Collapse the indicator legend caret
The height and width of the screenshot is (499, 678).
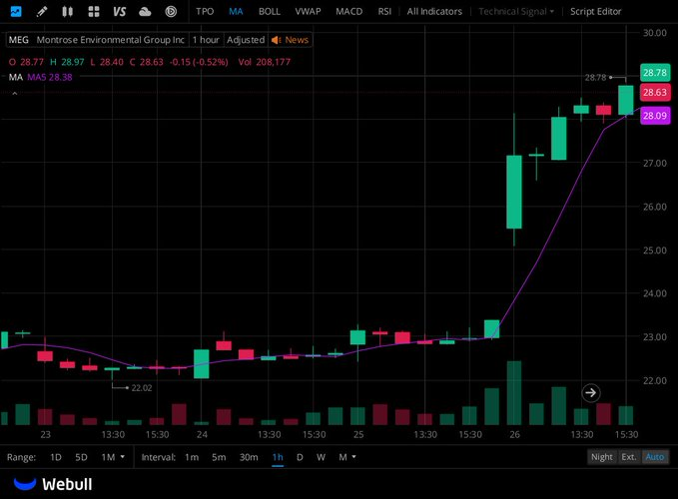point(14,94)
